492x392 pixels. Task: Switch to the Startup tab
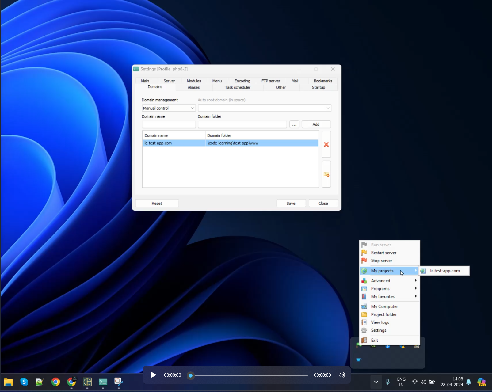pyautogui.click(x=318, y=87)
